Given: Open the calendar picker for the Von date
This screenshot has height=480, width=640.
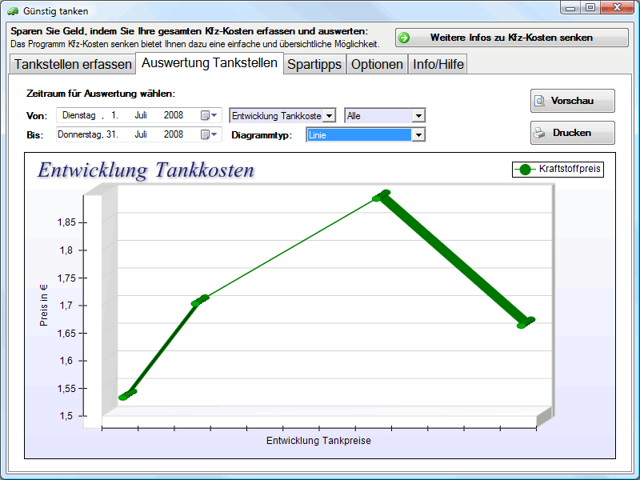Looking at the screenshot, I should [x=209, y=115].
